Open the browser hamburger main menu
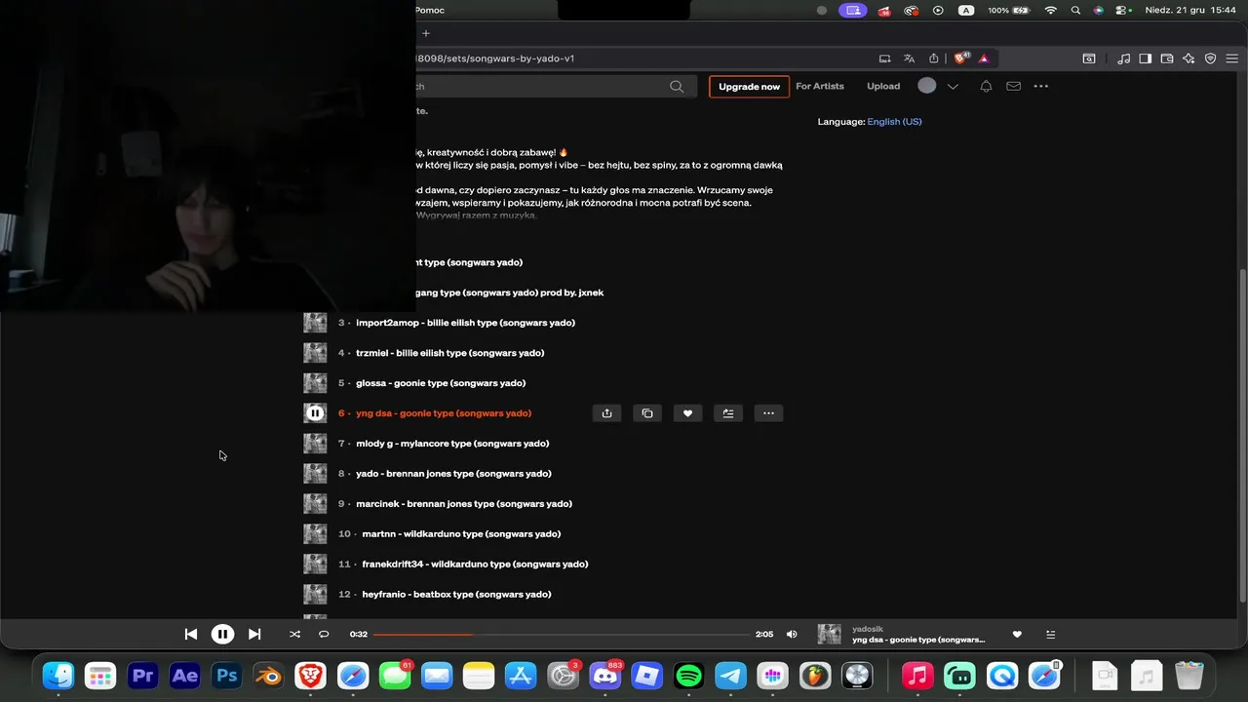 (x=1231, y=58)
